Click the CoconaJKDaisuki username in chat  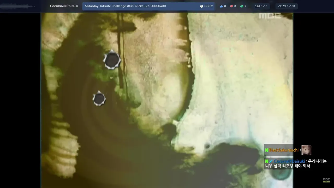[289, 161]
